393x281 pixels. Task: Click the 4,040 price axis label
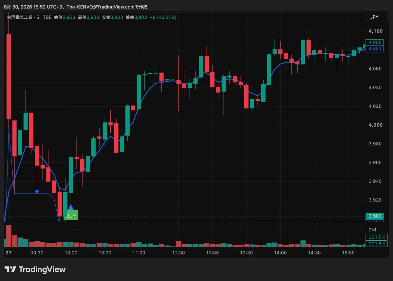click(375, 87)
